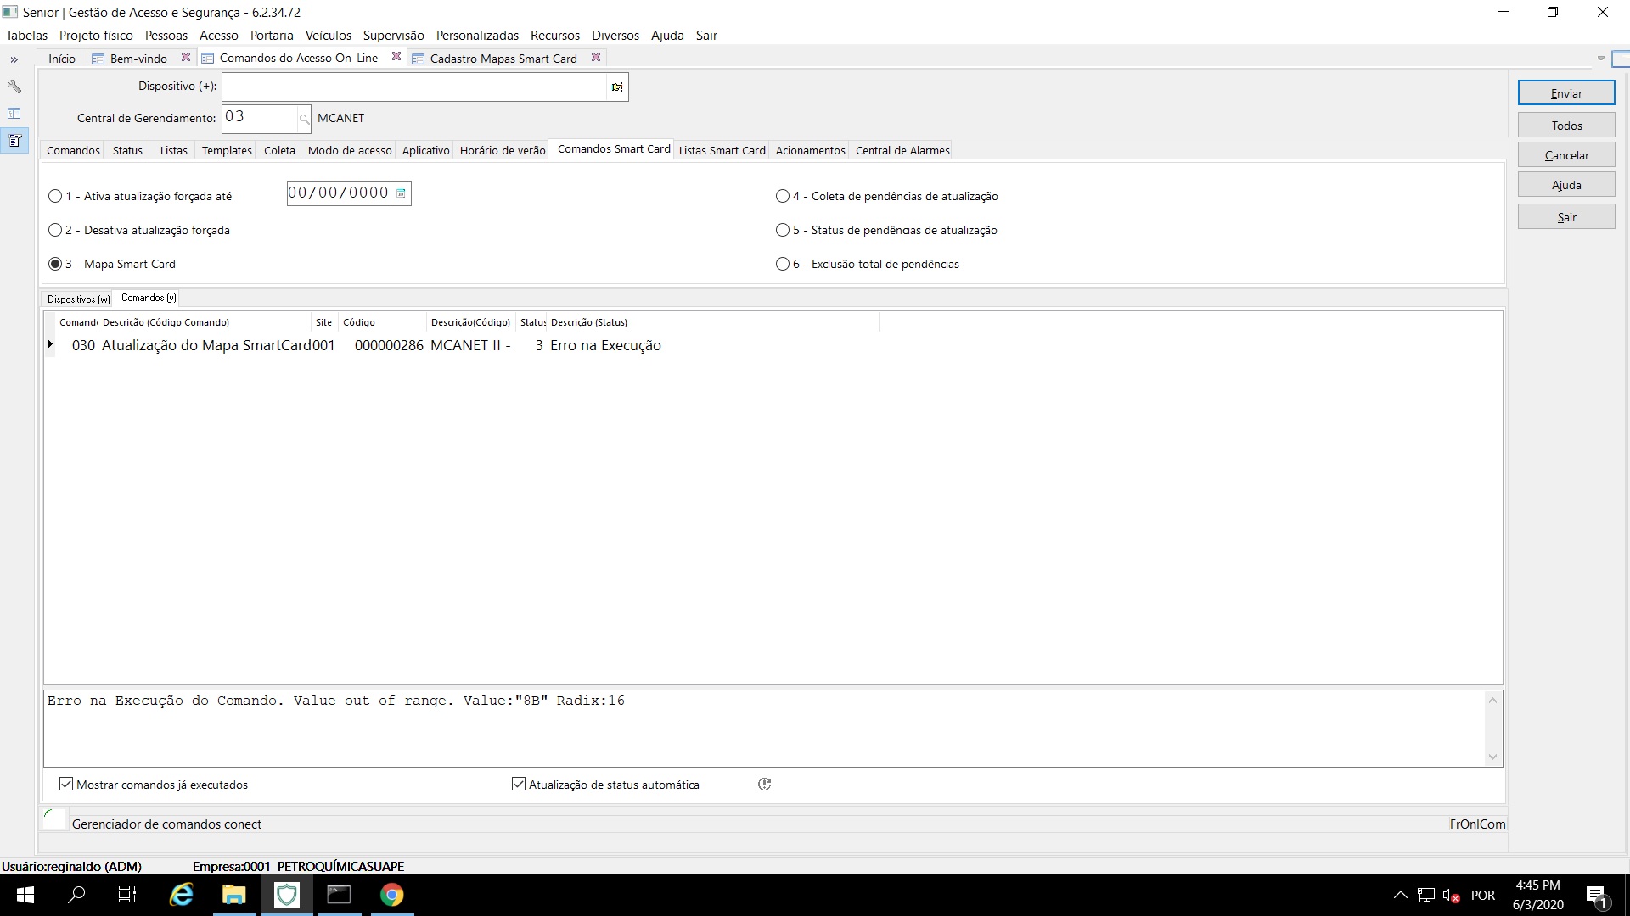Viewport: 1630px width, 916px height.
Task: Open Chrome from the taskbar
Action: (x=391, y=895)
